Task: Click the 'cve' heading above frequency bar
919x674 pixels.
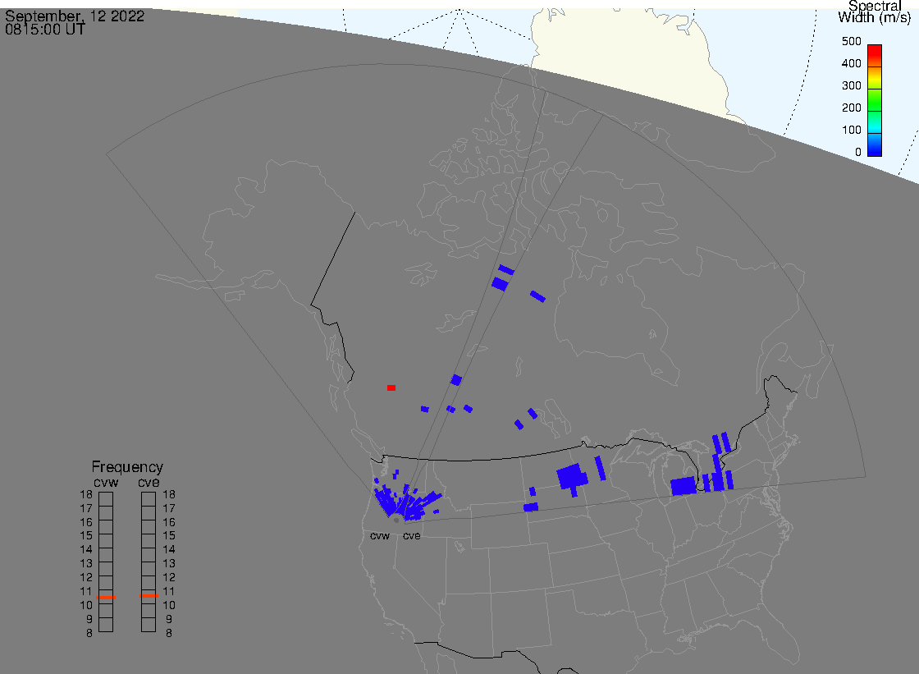Action: tap(149, 482)
